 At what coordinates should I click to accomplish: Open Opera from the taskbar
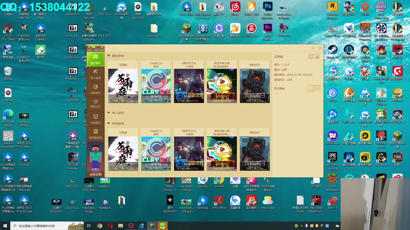point(110,226)
